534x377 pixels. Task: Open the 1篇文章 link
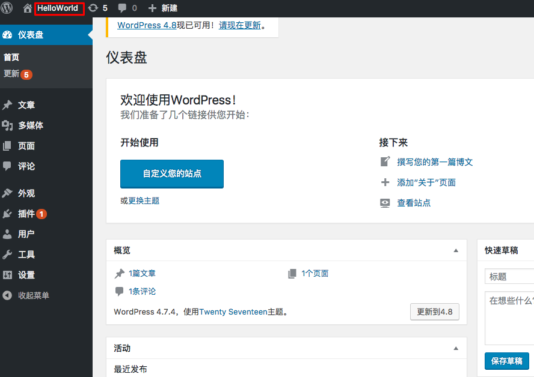142,273
